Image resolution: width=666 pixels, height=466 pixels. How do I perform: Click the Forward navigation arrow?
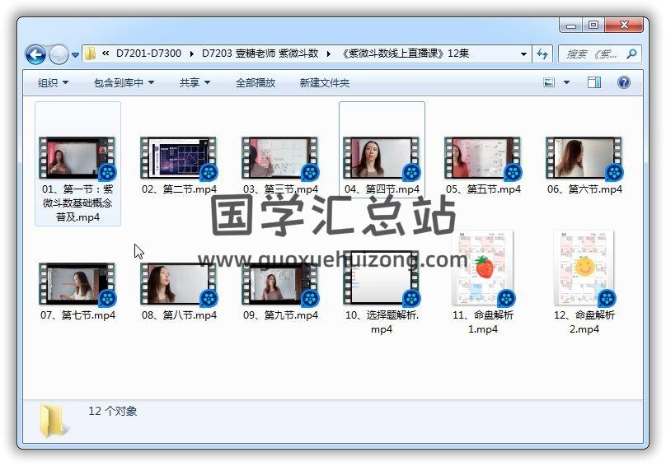[59, 54]
